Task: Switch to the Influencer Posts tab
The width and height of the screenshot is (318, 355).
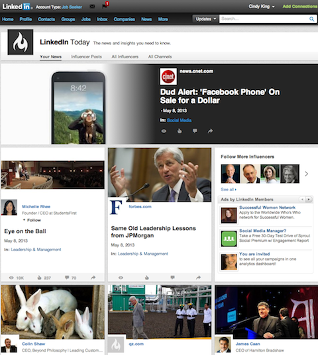Action: pos(86,57)
